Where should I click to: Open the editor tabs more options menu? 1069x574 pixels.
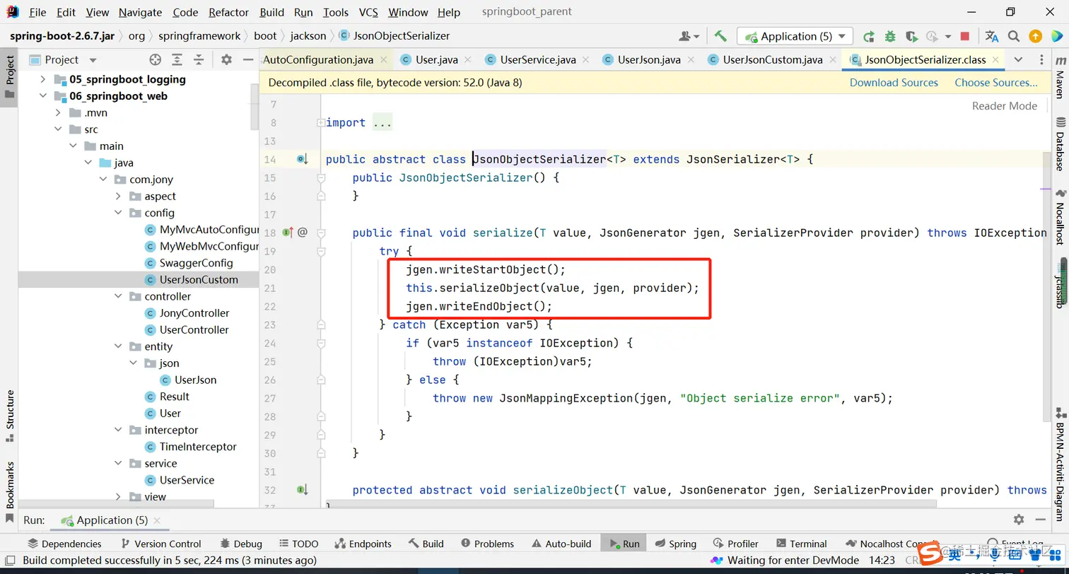click(1041, 59)
